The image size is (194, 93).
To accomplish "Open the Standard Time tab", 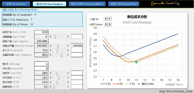I will click(124, 4).
